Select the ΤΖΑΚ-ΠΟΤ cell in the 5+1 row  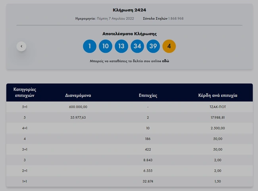218,107
